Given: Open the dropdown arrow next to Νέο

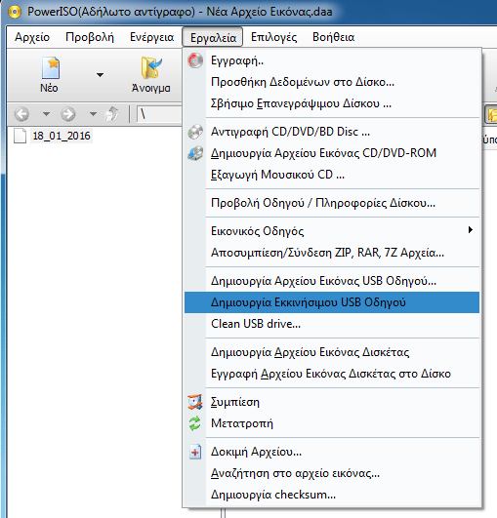Looking at the screenshot, I should tap(100, 75).
